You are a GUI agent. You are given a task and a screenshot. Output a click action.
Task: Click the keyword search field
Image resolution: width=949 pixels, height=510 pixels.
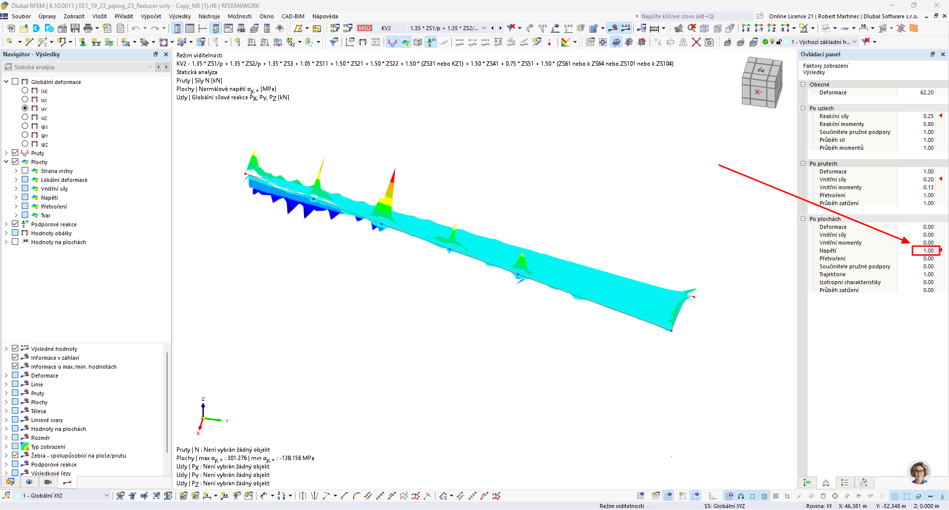696,16
